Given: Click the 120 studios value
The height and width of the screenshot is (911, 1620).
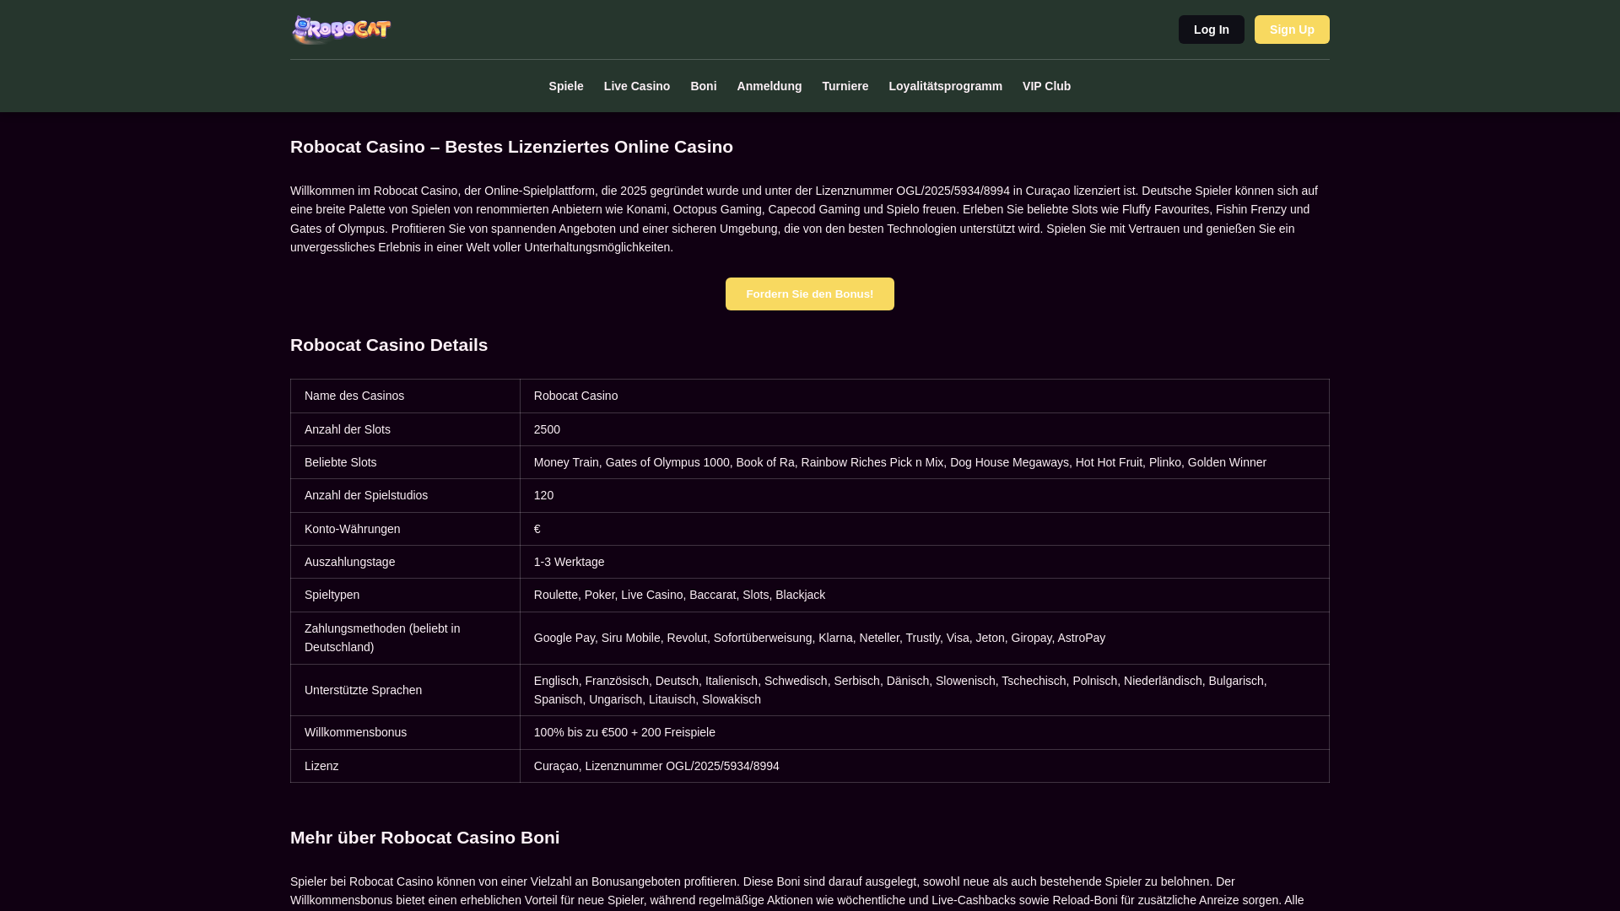Looking at the screenshot, I should (x=543, y=495).
